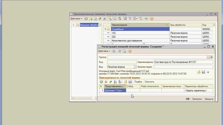Click the Set filter icon in list toolbar
Image resolution: width=223 pixels, height=125 pixels.
coord(125,18)
